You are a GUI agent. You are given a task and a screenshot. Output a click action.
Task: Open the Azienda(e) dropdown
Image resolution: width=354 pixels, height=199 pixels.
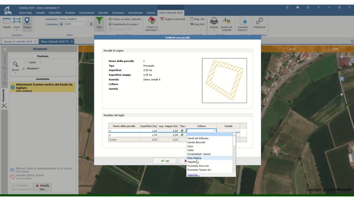click(x=92, y=19)
